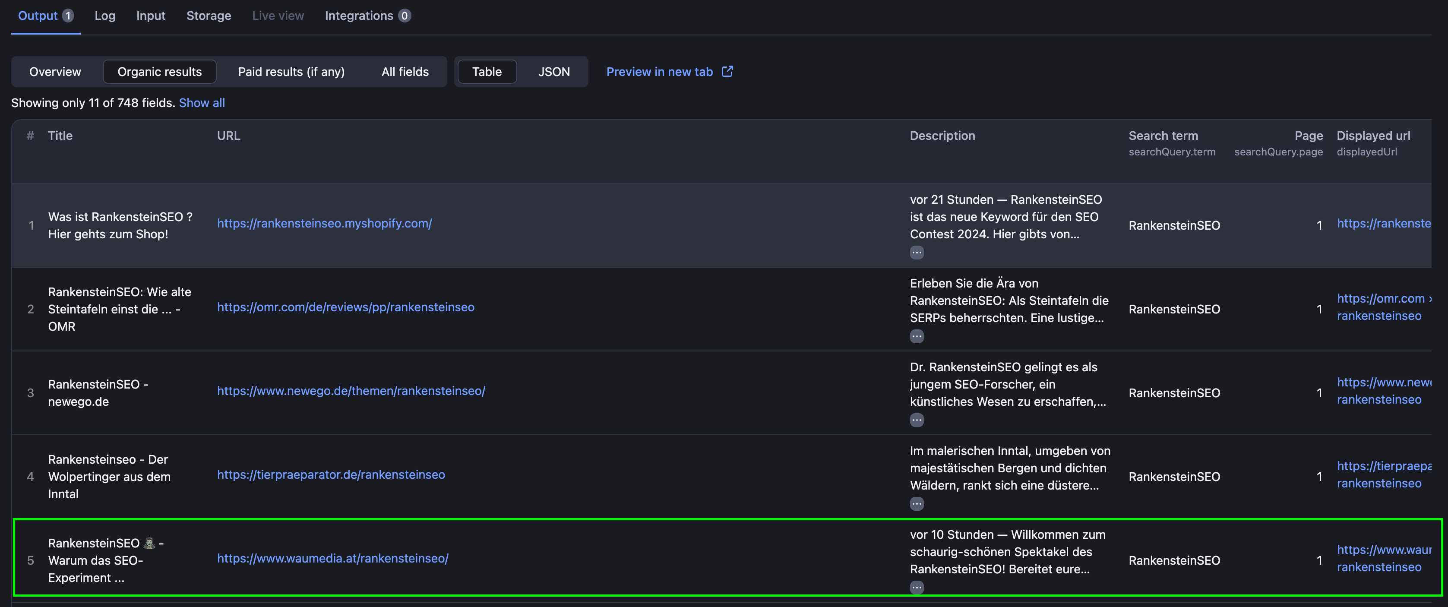Expand description ellipsis in Wolpertinger row
Screen dimensions: 1448x607
tap(917, 503)
